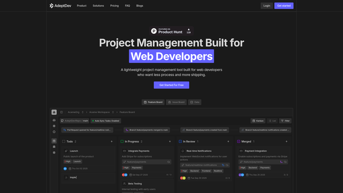
Task: Click the Product Hunt upvote arrow
Action: tap(189, 29)
